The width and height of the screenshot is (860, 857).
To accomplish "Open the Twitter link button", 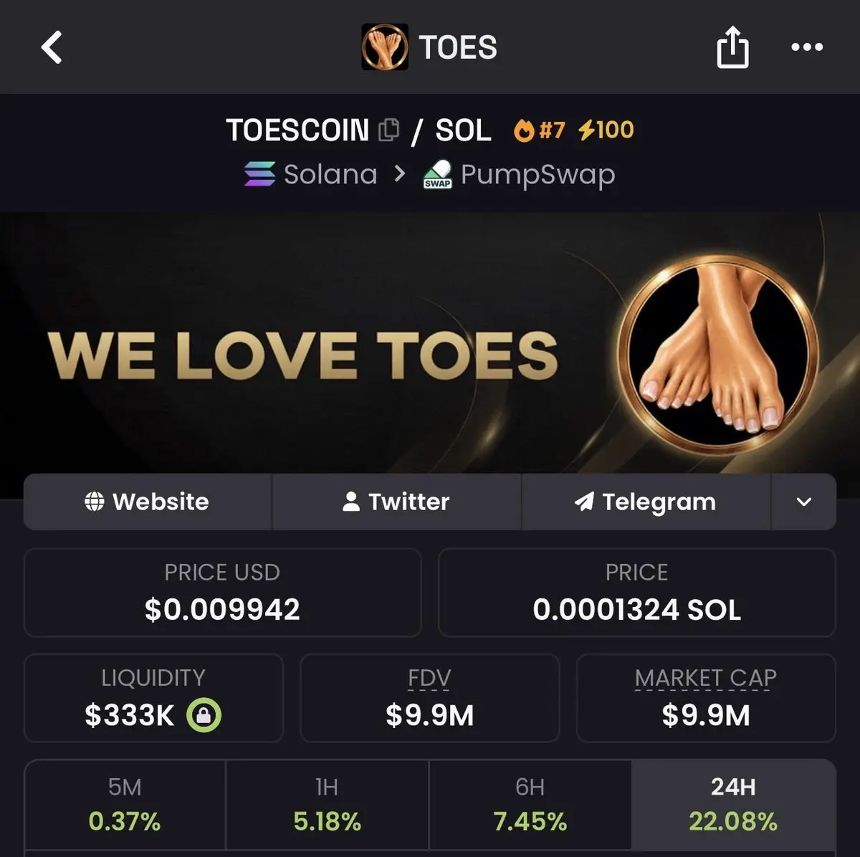I will click(x=396, y=502).
